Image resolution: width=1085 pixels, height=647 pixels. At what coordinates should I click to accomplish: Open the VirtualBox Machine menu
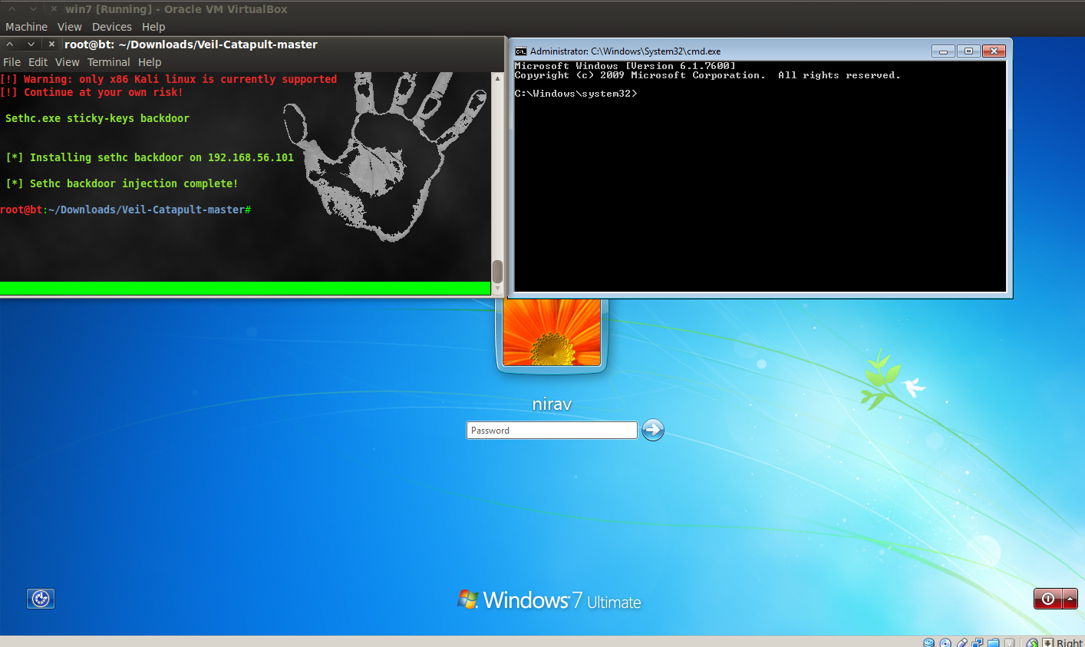tap(26, 27)
